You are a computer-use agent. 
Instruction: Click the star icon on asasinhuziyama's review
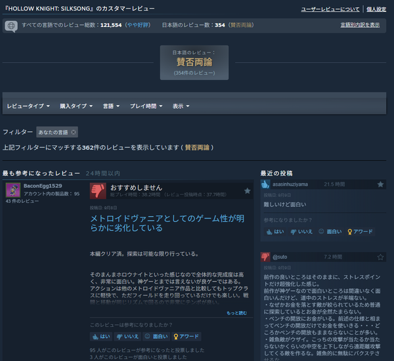click(380, 184)
